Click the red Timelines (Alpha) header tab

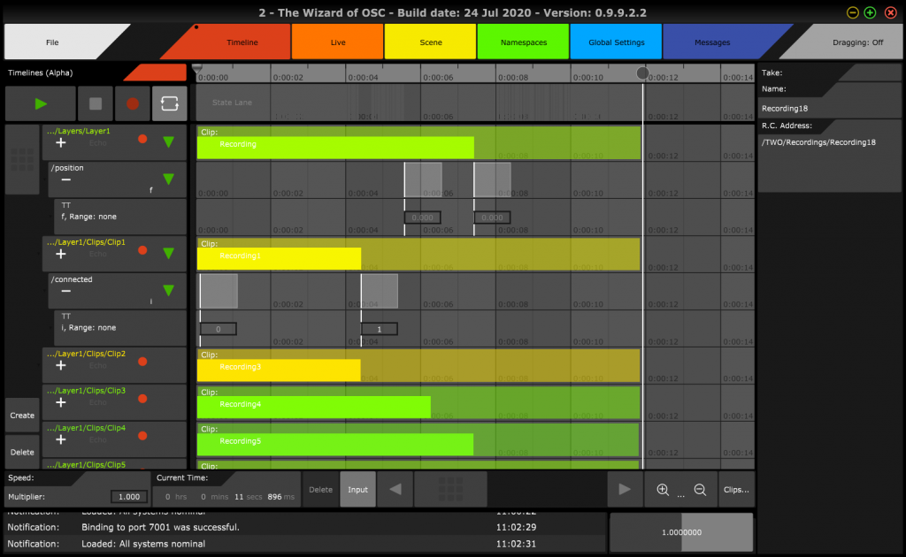pos(156,72)
